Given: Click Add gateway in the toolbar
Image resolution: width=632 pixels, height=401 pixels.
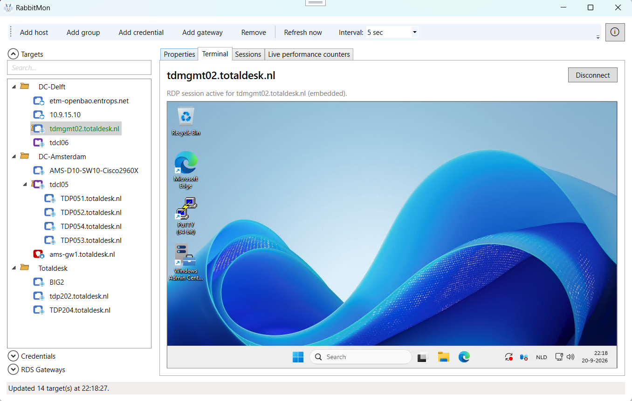Looking at the screenshot, I should click(x=202, y=32).
